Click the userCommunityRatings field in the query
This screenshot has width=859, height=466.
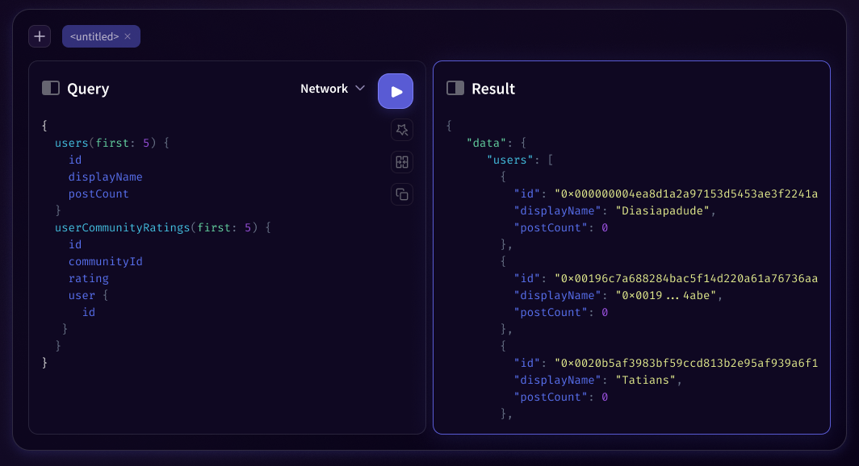pos(121,227)
